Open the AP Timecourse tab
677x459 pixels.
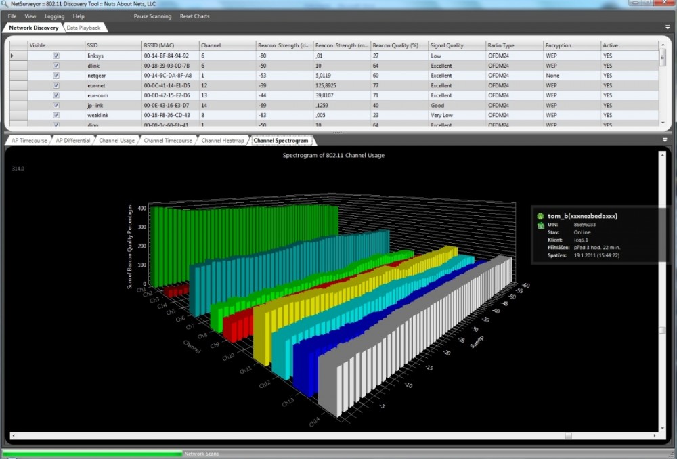coord(29,141)
